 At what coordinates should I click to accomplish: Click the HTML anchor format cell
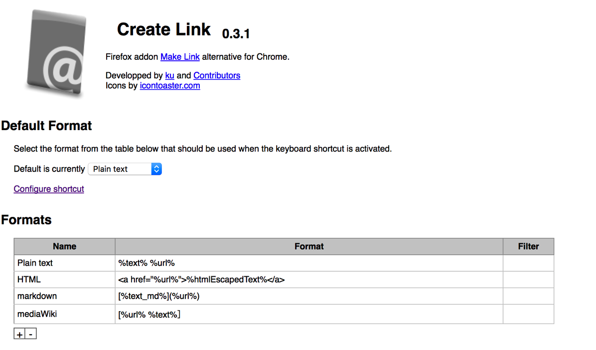[308, 280]
